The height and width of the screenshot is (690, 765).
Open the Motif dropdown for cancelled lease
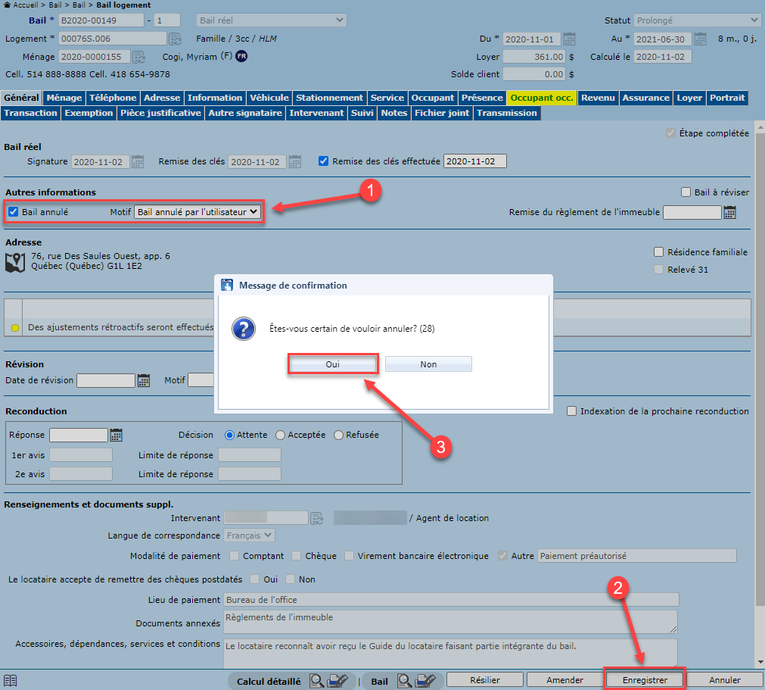(x=197, y=213)
